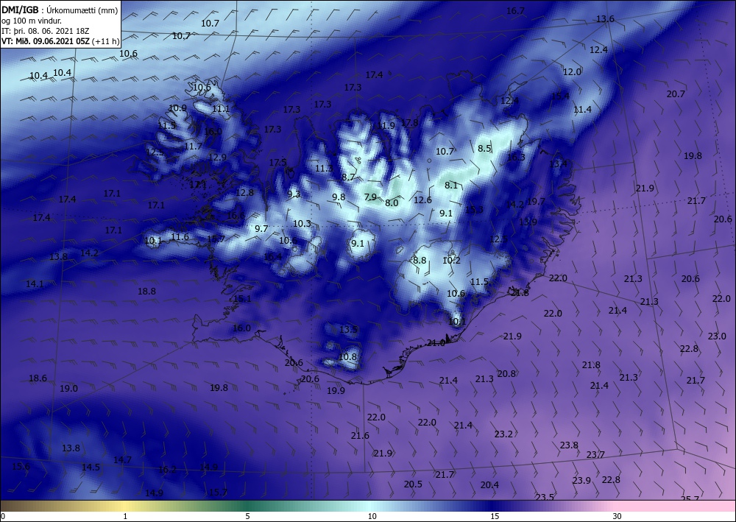Click the 16.3 map value

tap(516, 158)
